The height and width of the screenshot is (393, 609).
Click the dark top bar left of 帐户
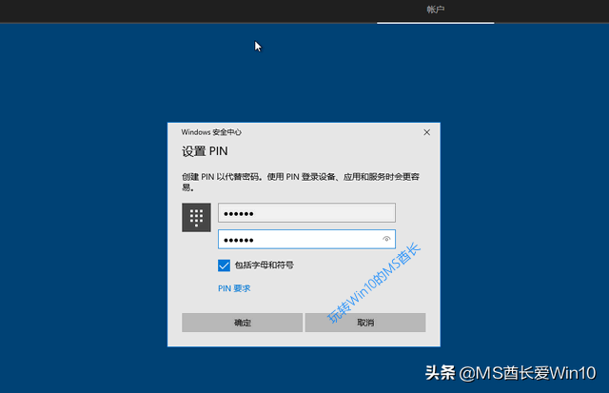[190, 10]
